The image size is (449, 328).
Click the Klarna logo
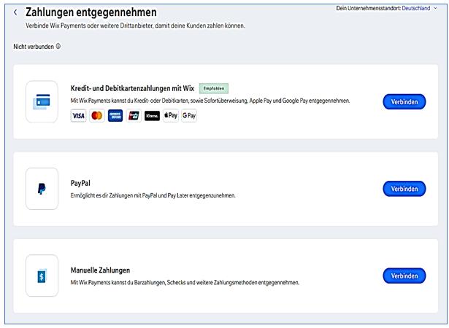point(152,116)
